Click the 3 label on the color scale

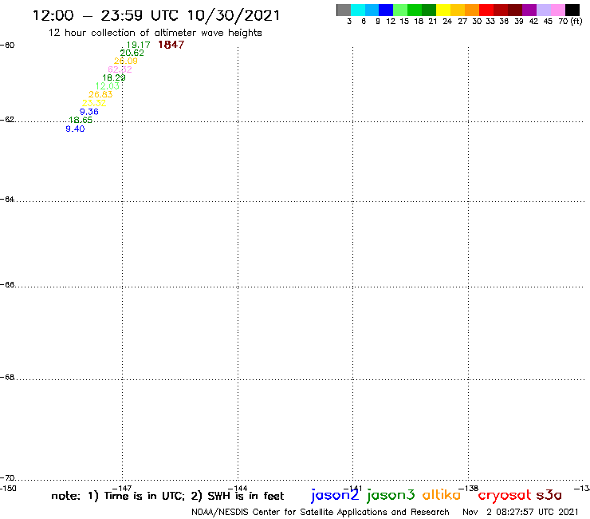coord(349,22)
